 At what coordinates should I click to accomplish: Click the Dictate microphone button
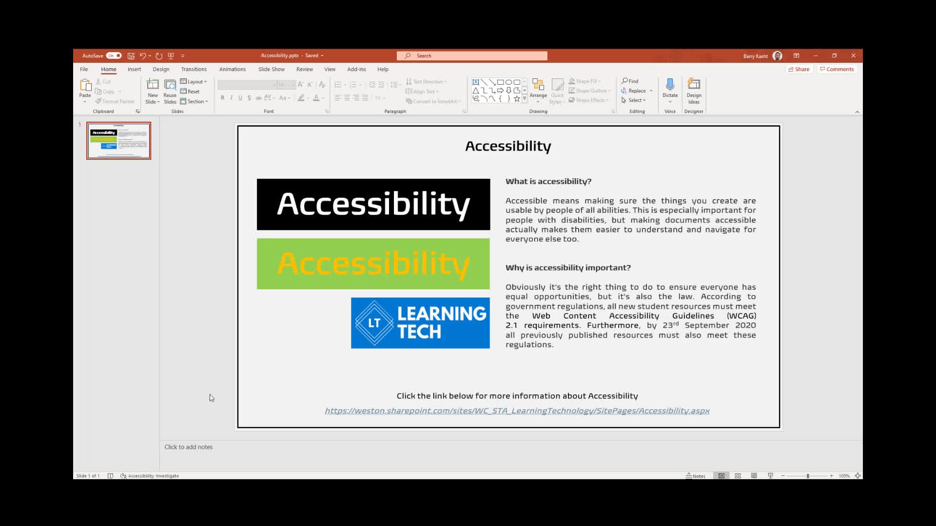[x=670, y=88]
